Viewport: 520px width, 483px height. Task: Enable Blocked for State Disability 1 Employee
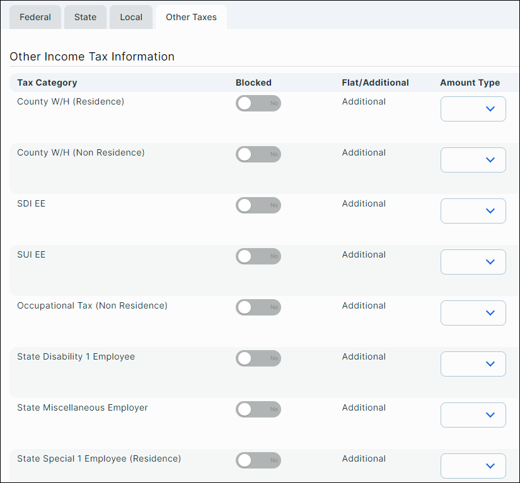pyautogui.click(x=258, y=358)
